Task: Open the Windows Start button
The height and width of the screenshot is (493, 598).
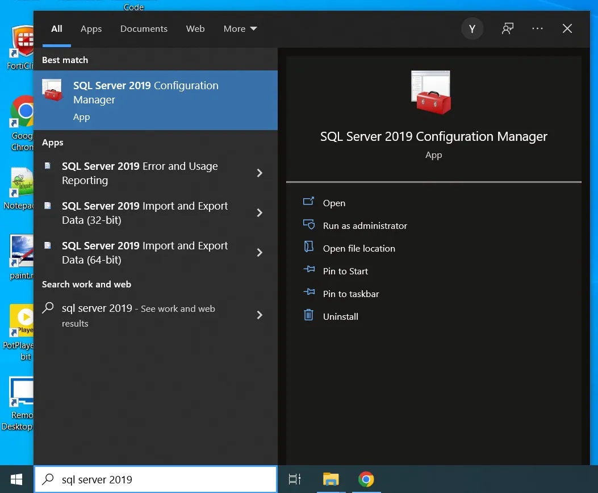Action: 16,479
